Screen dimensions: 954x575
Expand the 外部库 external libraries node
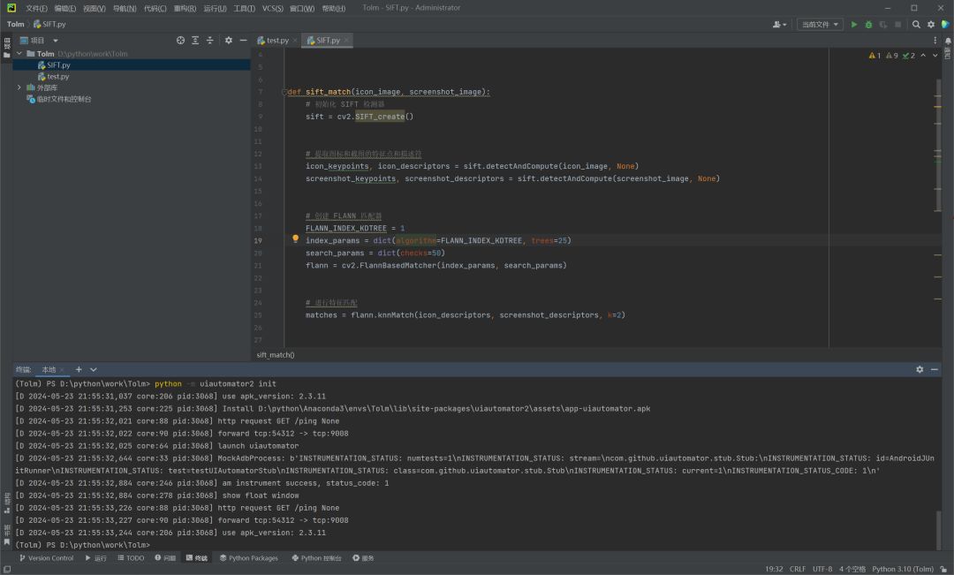[x=19, y=87]
